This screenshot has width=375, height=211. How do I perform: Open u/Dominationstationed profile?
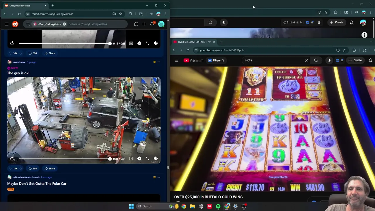(x=25, y=177)
